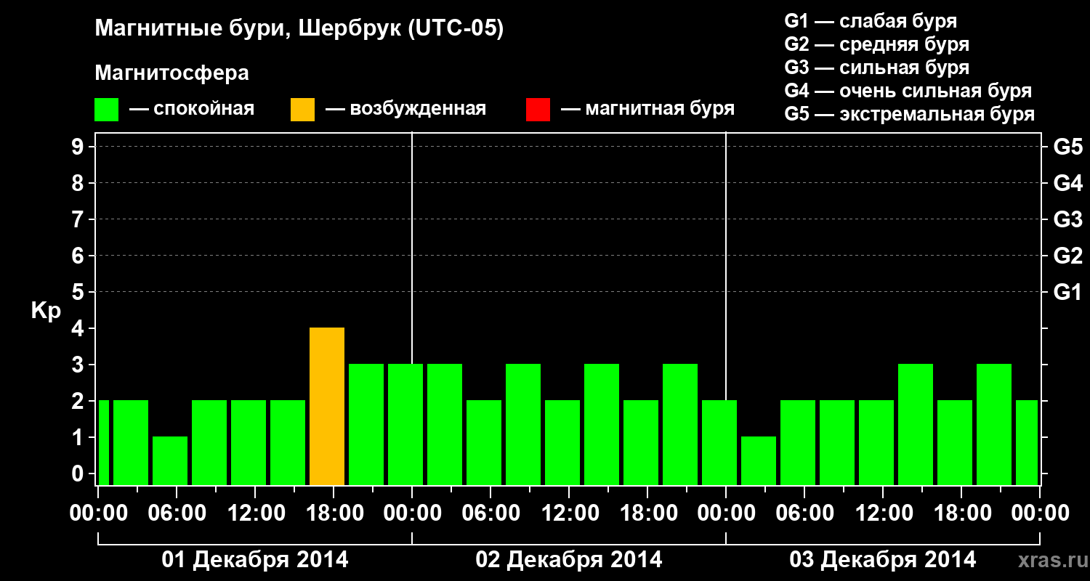1090x581 pixels.
Task: Click '06:00' time label of 01 December
Action: [177, 513]
